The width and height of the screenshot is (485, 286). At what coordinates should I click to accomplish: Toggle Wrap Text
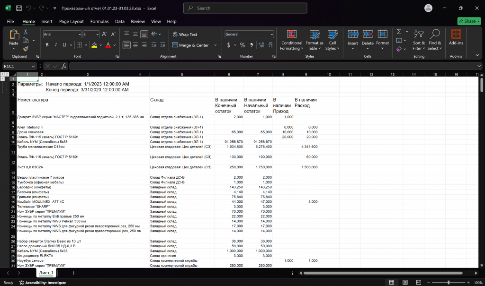(x=185, y=35)
